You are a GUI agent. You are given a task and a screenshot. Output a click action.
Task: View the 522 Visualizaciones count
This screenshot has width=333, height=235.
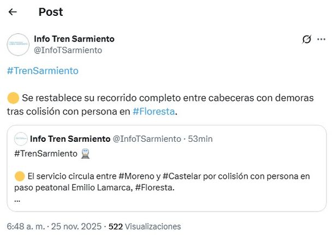click(145, 226)
